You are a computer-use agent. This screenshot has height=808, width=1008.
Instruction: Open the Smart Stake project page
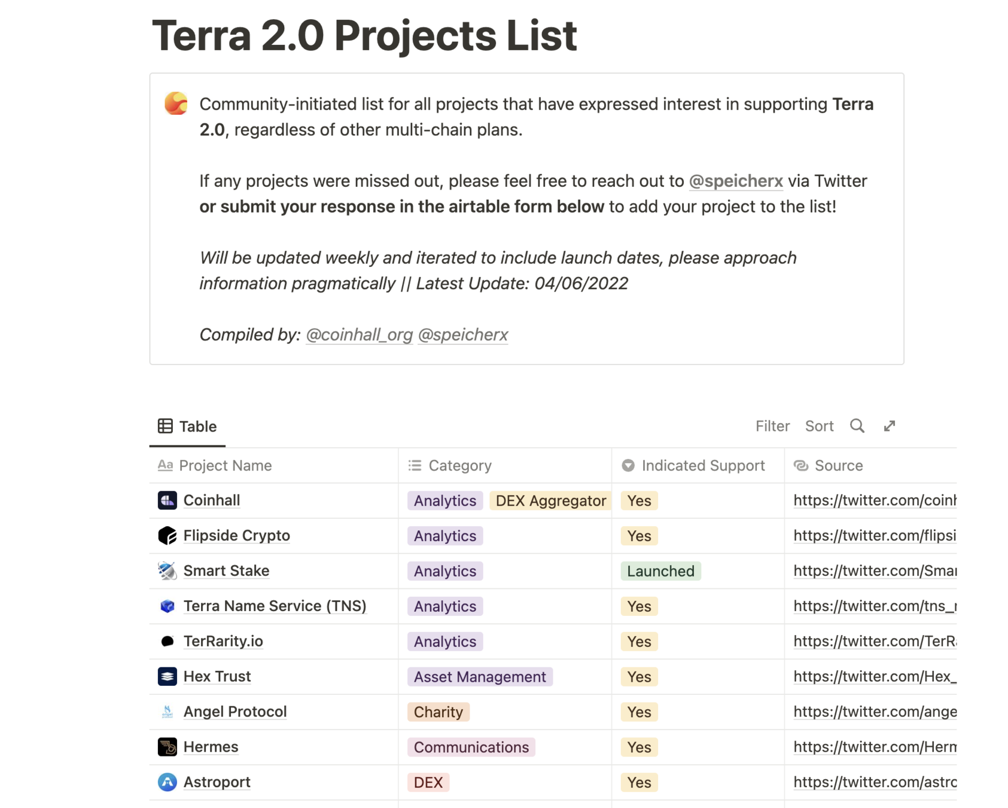[x=226, y=571]
